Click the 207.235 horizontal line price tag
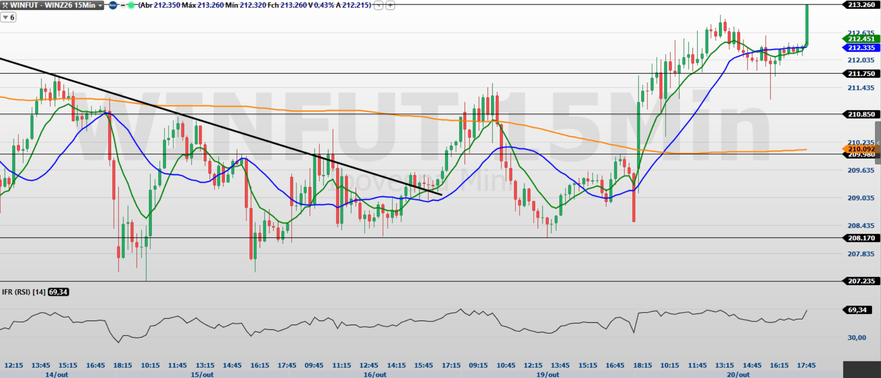Viewport: 881px width, 378px height. pos(861,281)
